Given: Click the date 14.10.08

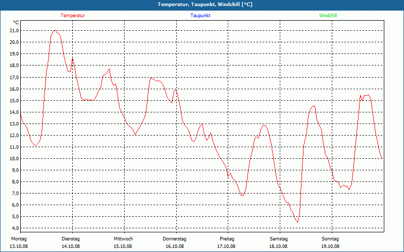Looking at the screenshot, I should [71, 246].
